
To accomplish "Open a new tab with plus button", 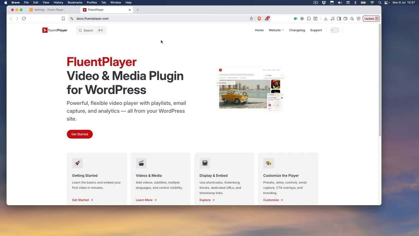I will pos(137,10).
